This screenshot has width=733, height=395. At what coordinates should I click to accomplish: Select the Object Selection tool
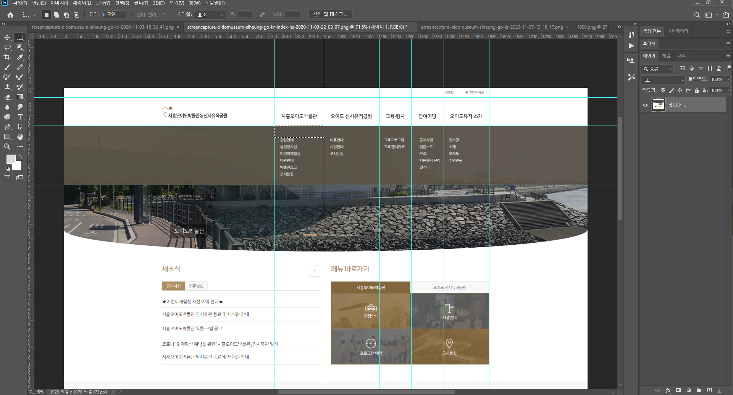(20, 47)
